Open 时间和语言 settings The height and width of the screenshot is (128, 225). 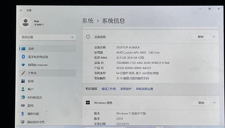[48, 97]
